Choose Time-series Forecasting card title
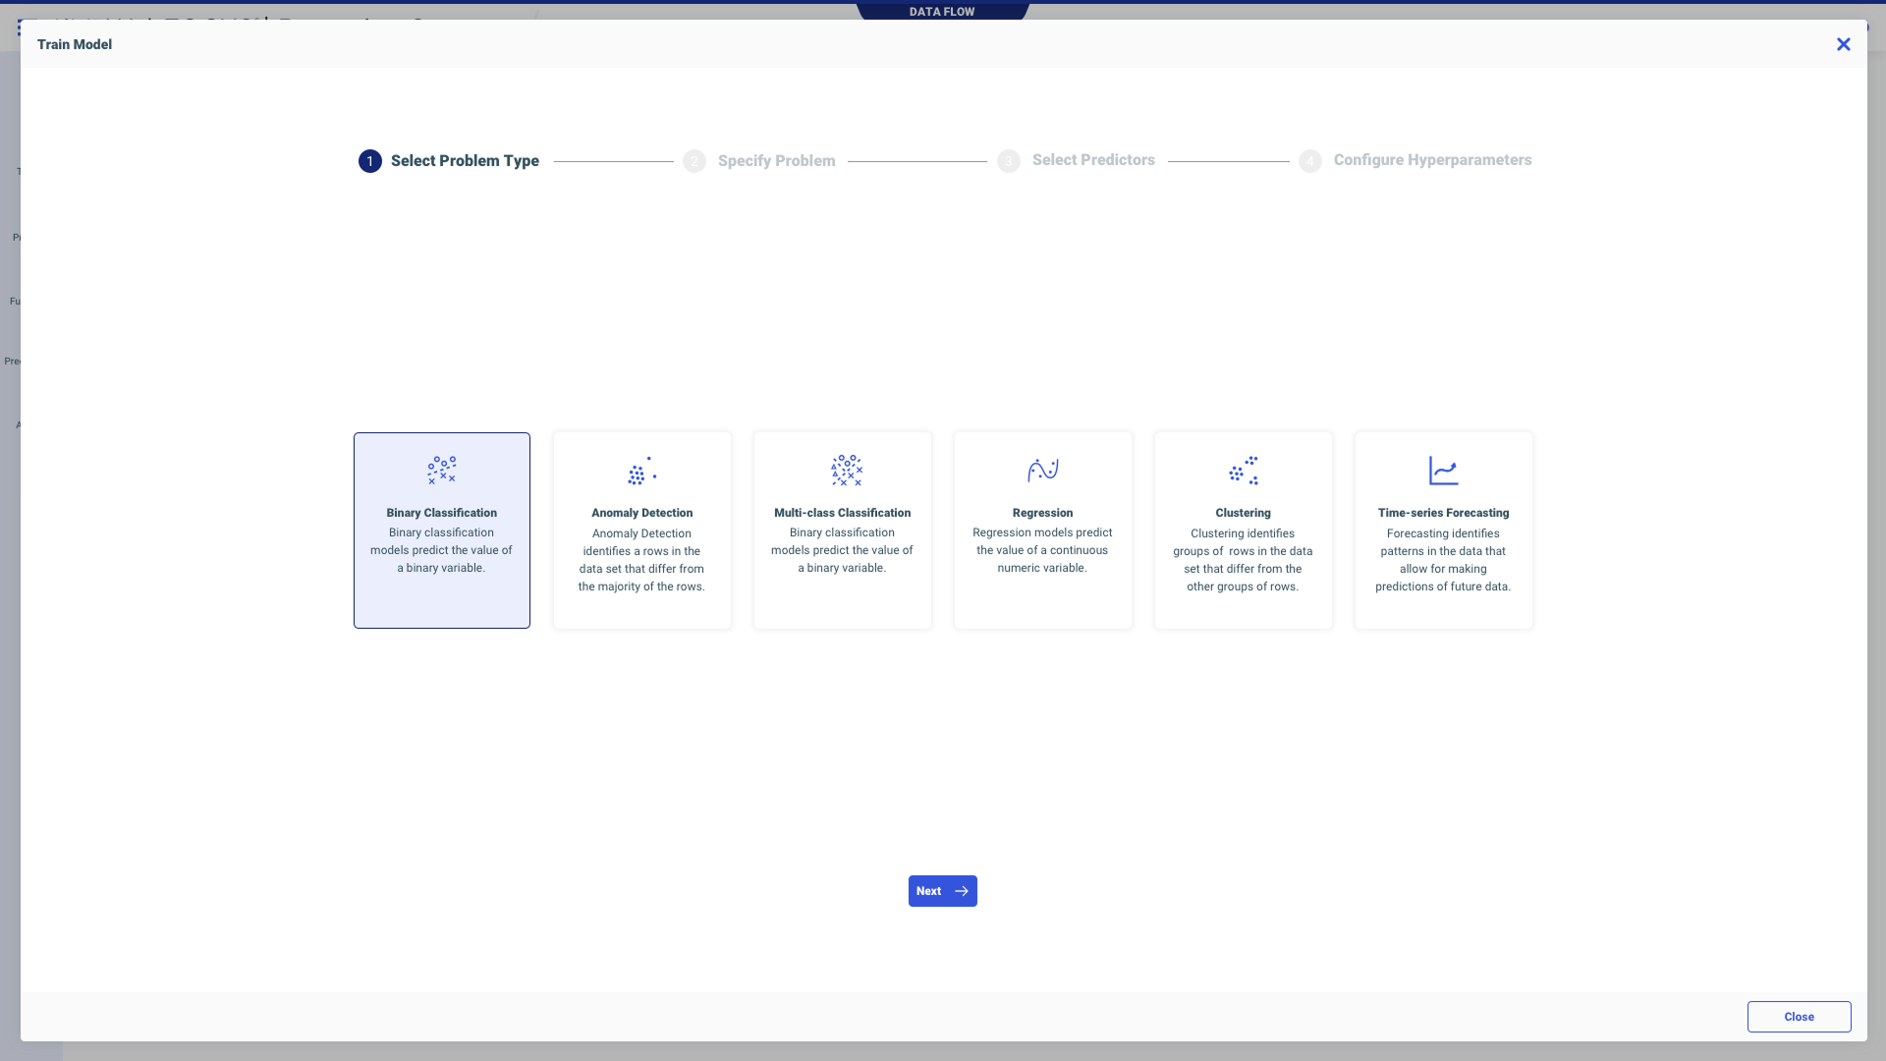This screenshot has width=1886, height=1061. tap(1443, 513)
